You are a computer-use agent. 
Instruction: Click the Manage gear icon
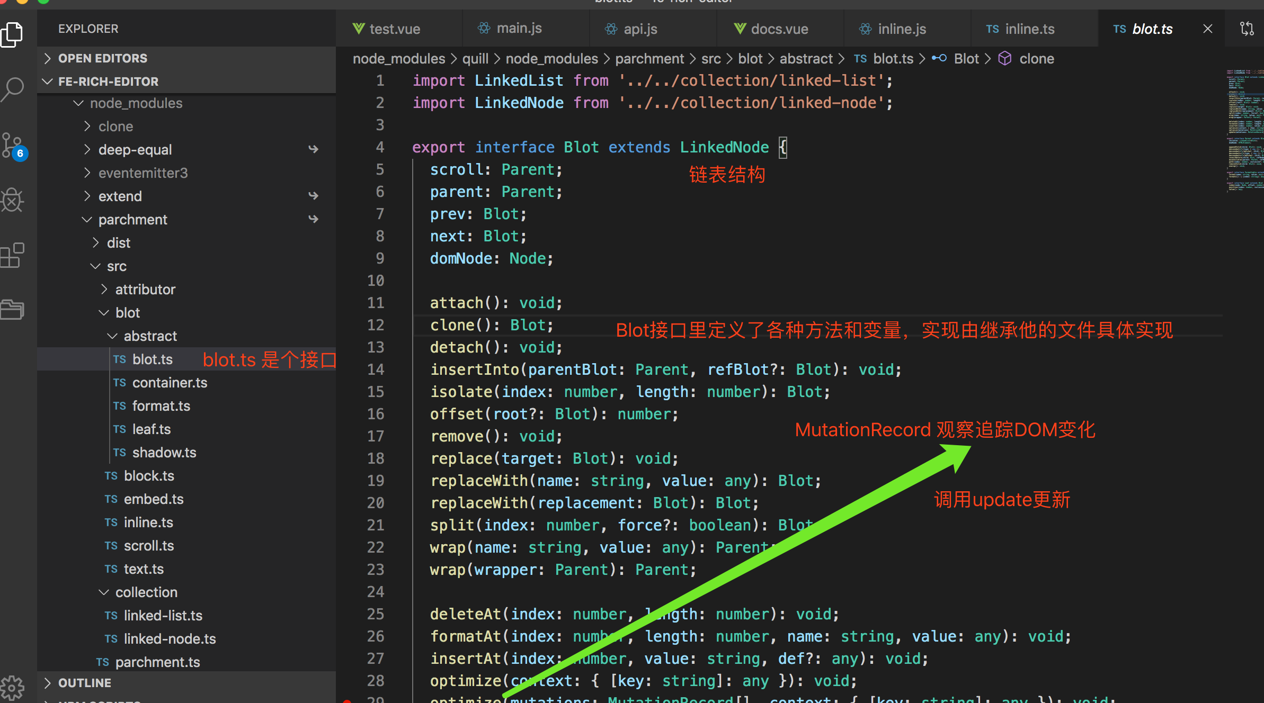(x=13, y=687)
